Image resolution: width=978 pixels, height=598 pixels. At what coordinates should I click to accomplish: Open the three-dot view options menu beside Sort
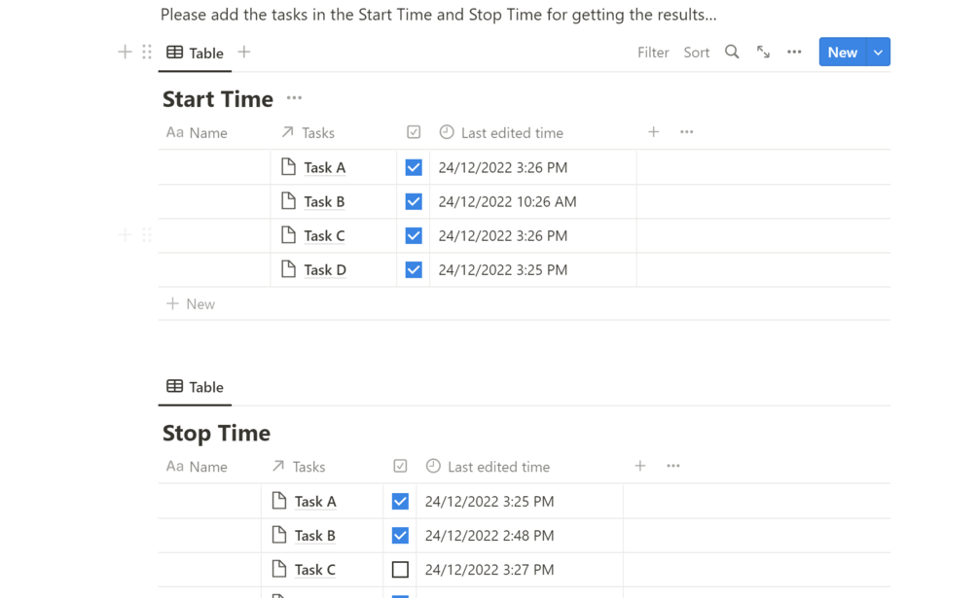coord(794,53)
